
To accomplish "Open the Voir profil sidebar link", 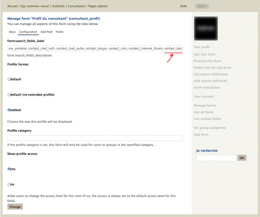I will 202,47.
